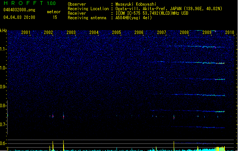Select the filename 0404032000.png
The width and height of the screenshot is (238, 151).
click(19, 10)
